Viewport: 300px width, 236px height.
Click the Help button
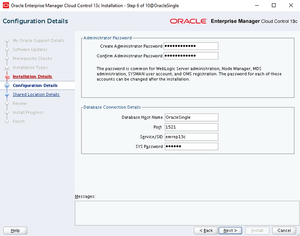pyautogui.click(x=15, y=230)
